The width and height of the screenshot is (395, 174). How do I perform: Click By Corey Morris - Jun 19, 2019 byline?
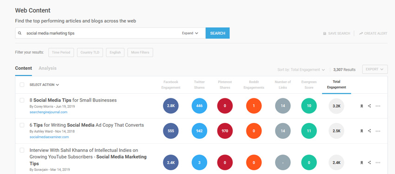[52, 106]
